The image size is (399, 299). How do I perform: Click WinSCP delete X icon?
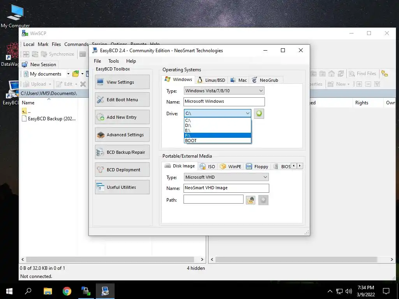[x=83, y=84]
